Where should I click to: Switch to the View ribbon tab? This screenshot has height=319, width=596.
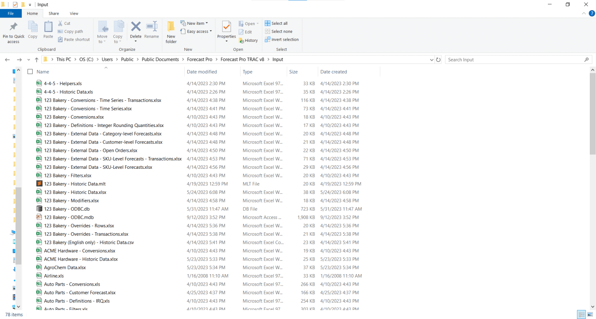[x=74, y=13]
